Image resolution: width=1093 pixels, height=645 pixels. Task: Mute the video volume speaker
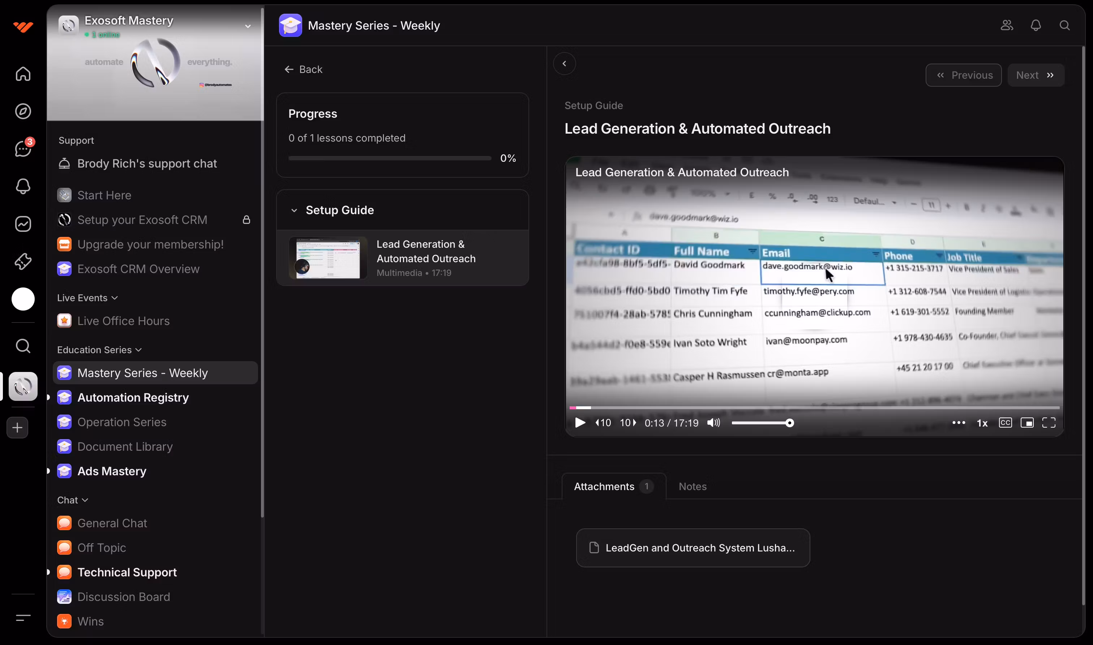tap(713, 423)
